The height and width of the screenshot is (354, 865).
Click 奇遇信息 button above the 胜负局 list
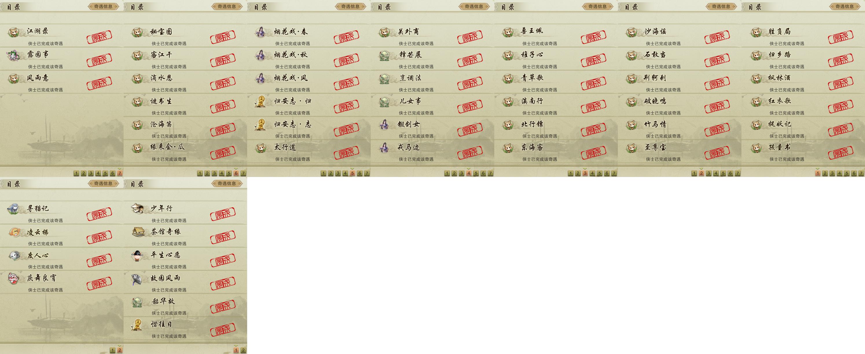click(844, 6)
